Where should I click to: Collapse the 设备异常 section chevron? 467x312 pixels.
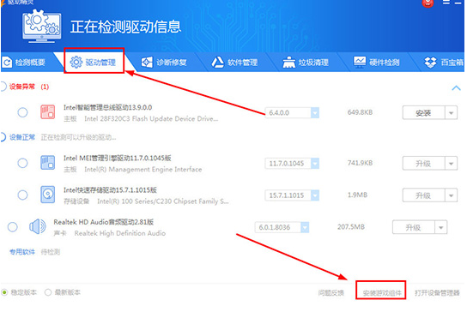click(456, 88)
